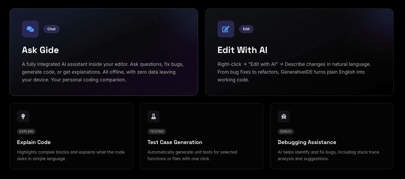Click the pencil edit icon
This screenshot has height=179, width=405.
click(226, 29)
